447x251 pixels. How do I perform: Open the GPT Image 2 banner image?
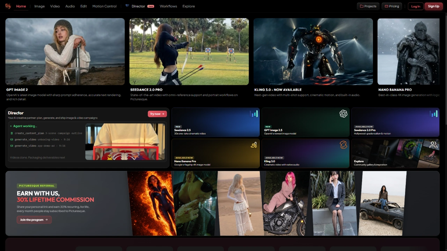tap(65, 52)
